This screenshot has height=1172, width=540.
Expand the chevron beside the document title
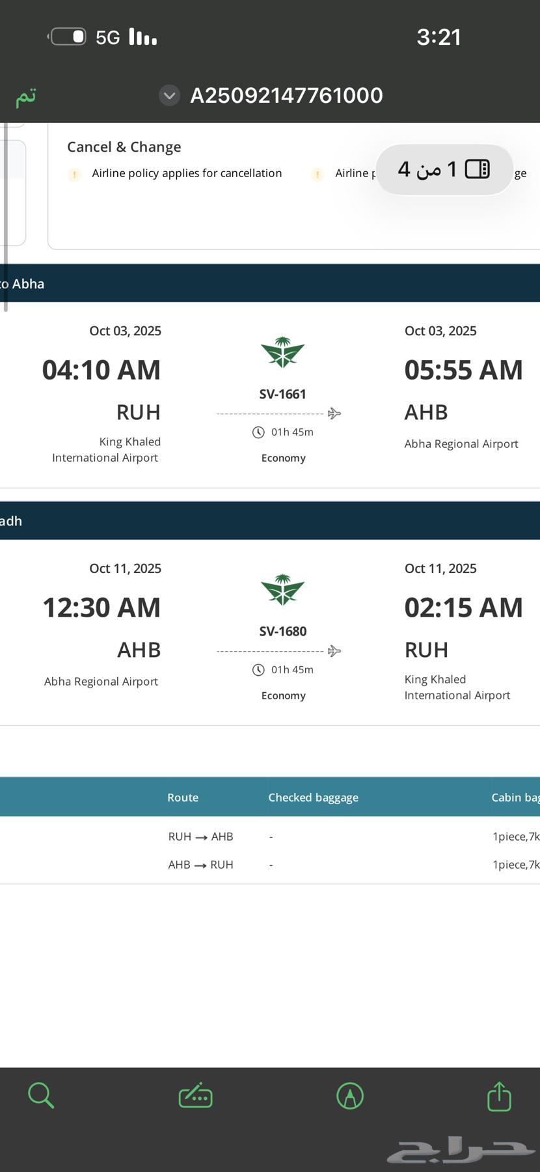169,96
